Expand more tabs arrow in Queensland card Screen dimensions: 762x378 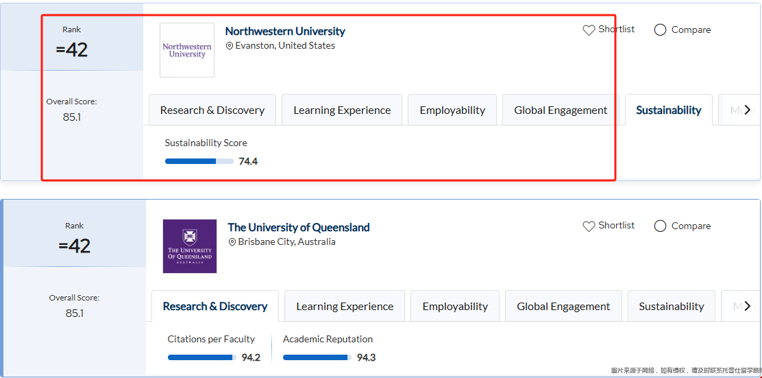click(748, 306)
